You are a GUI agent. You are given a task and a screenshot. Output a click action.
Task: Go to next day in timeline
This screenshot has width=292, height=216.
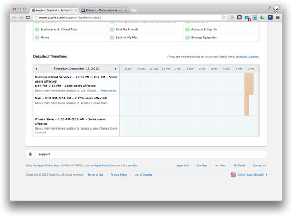coord(116,69)
